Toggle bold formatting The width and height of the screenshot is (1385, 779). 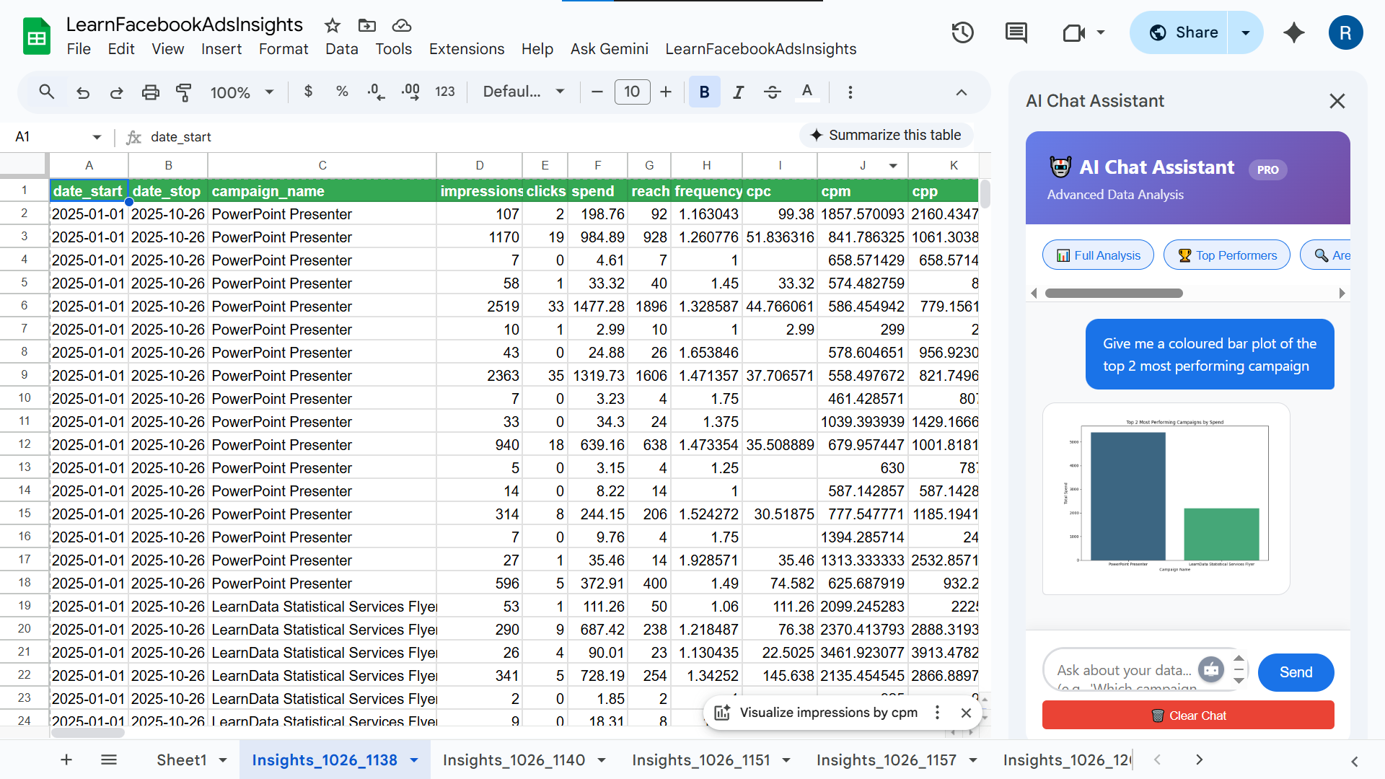[704, 92]
